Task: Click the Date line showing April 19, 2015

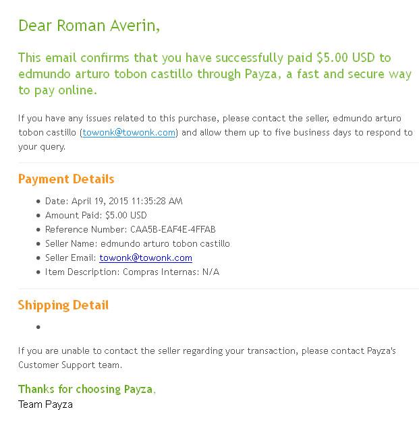Action: tap(113, 201)
